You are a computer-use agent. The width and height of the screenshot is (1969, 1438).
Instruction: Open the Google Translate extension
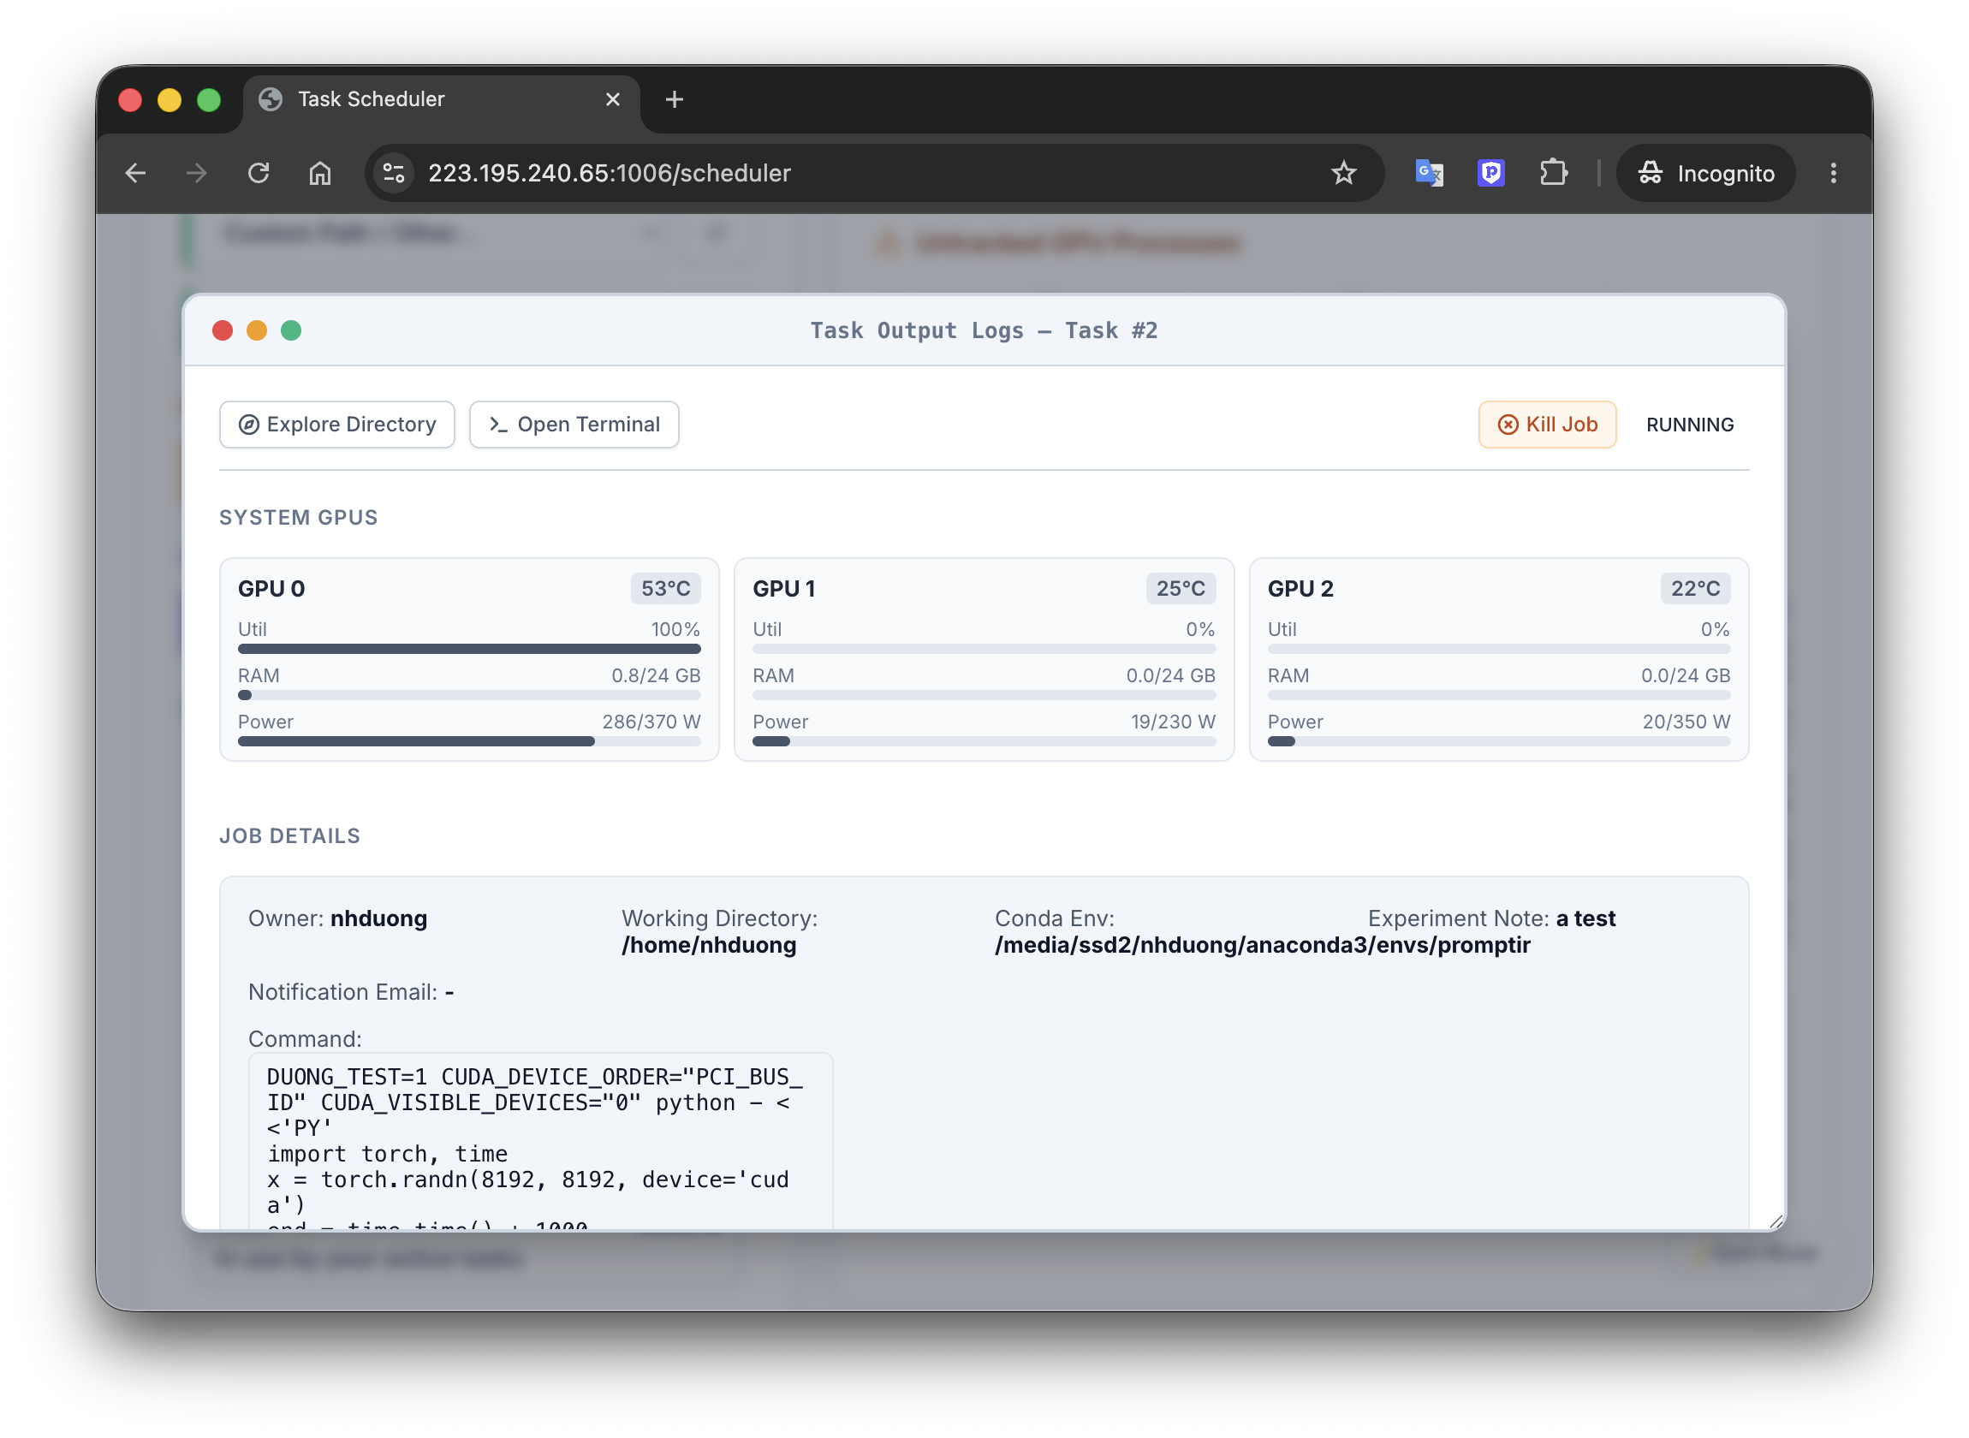pyautogui.click(x=1429, y=173)
